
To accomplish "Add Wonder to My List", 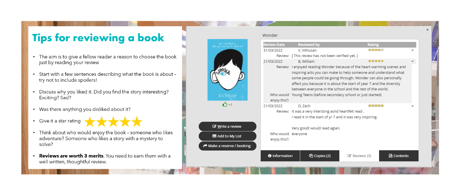I will [227, 136].
